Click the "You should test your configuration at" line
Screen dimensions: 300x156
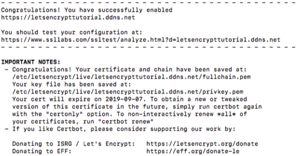72,33
